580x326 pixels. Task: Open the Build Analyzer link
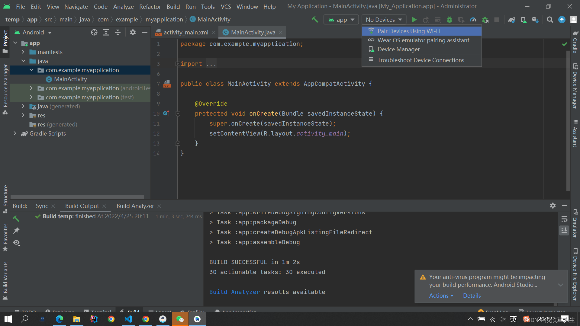[x=234, y=292]
